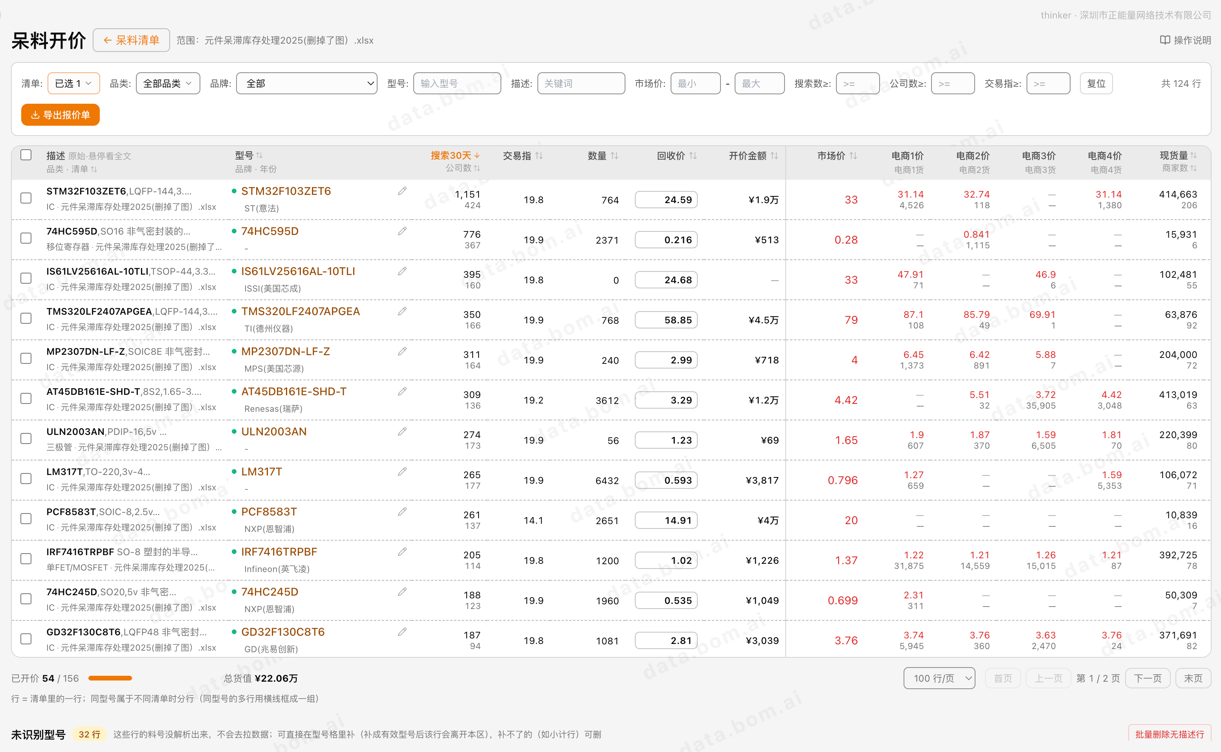Check the GD32F130C8T6 row checkbox
1221x752 pixels.
click(26, 638)
